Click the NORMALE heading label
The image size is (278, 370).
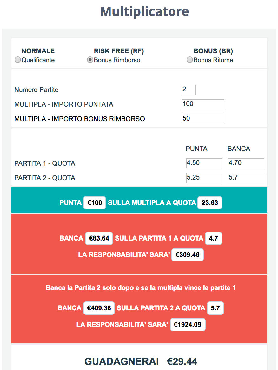[38, 51]
